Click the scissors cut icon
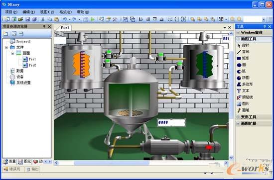274x180 pixels. coord(42,19)
